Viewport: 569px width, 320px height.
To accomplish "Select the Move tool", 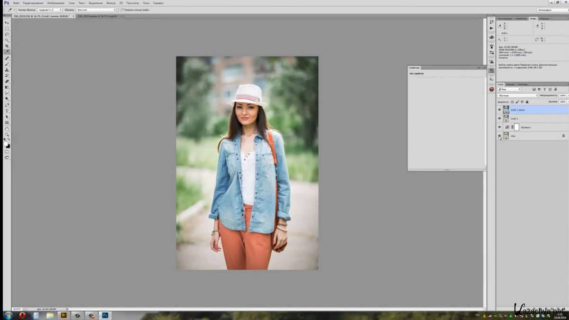I will [7, 23].
